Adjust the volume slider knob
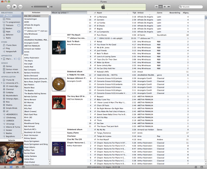This screenshot has height=169, width=207. click(48, 7)
